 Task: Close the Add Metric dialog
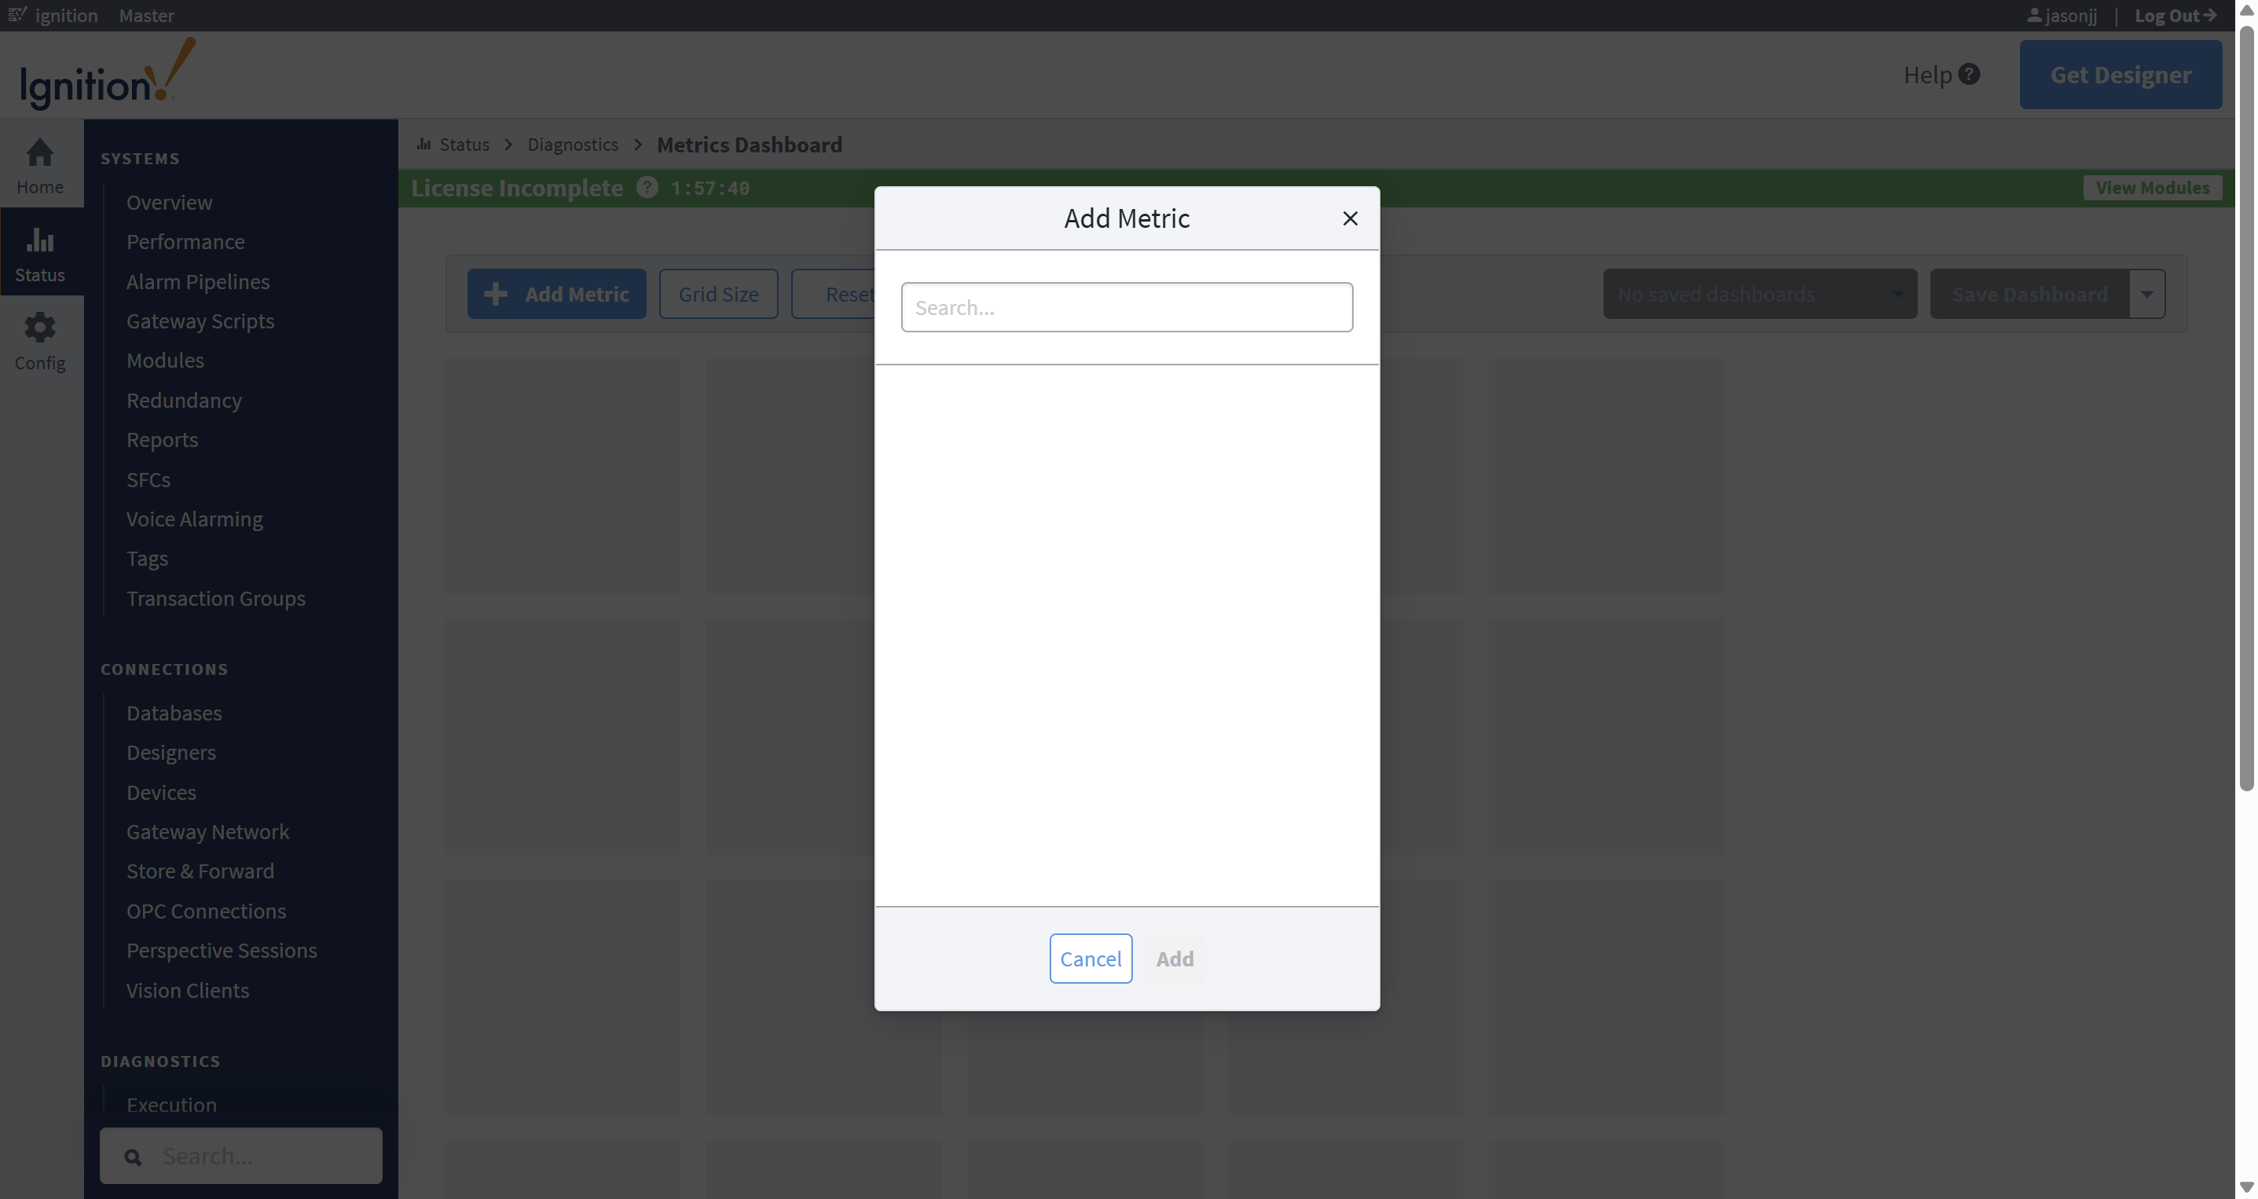(1350, 218)
